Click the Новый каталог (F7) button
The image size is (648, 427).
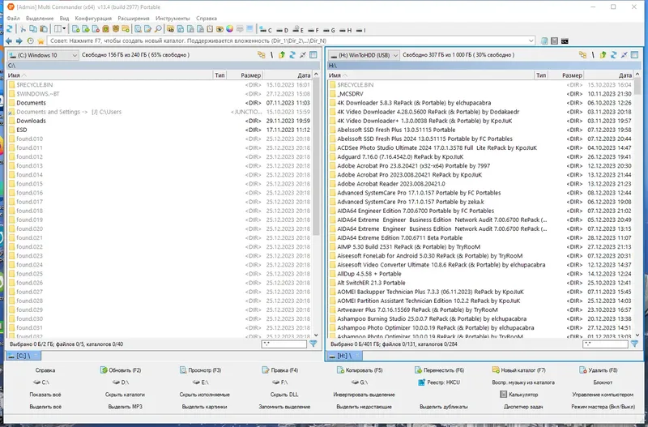coord(518,370)
